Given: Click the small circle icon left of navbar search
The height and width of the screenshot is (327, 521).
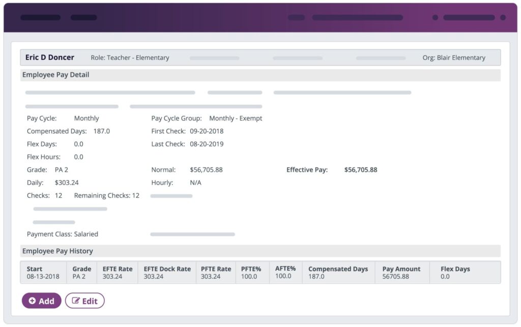Looking at the screenshot, I should click(436, 17).
